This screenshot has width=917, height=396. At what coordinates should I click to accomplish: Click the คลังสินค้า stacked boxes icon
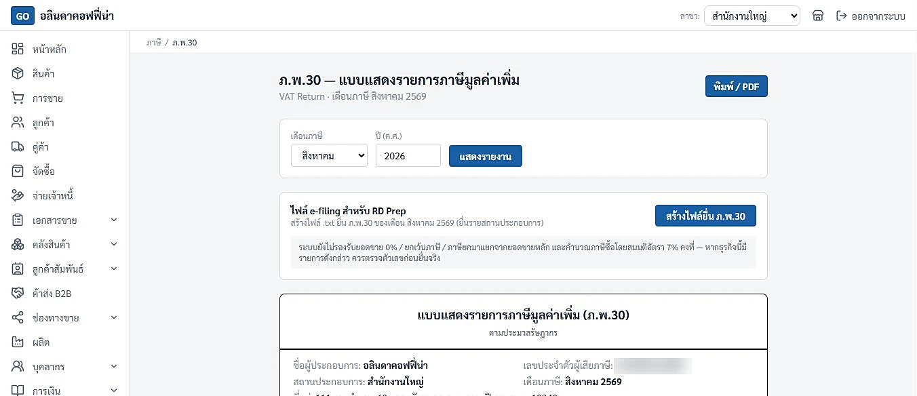18,245
